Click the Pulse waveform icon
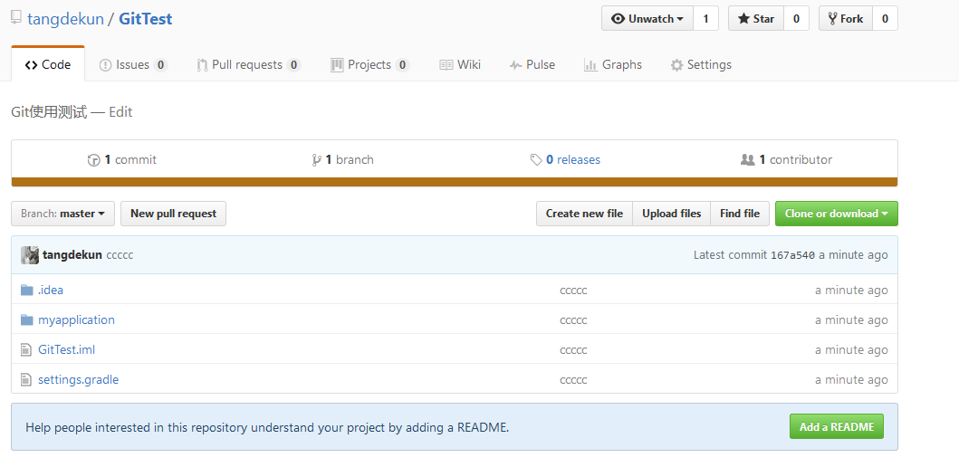This screenshot has height=467, width=959. click(x=515, y=65)
